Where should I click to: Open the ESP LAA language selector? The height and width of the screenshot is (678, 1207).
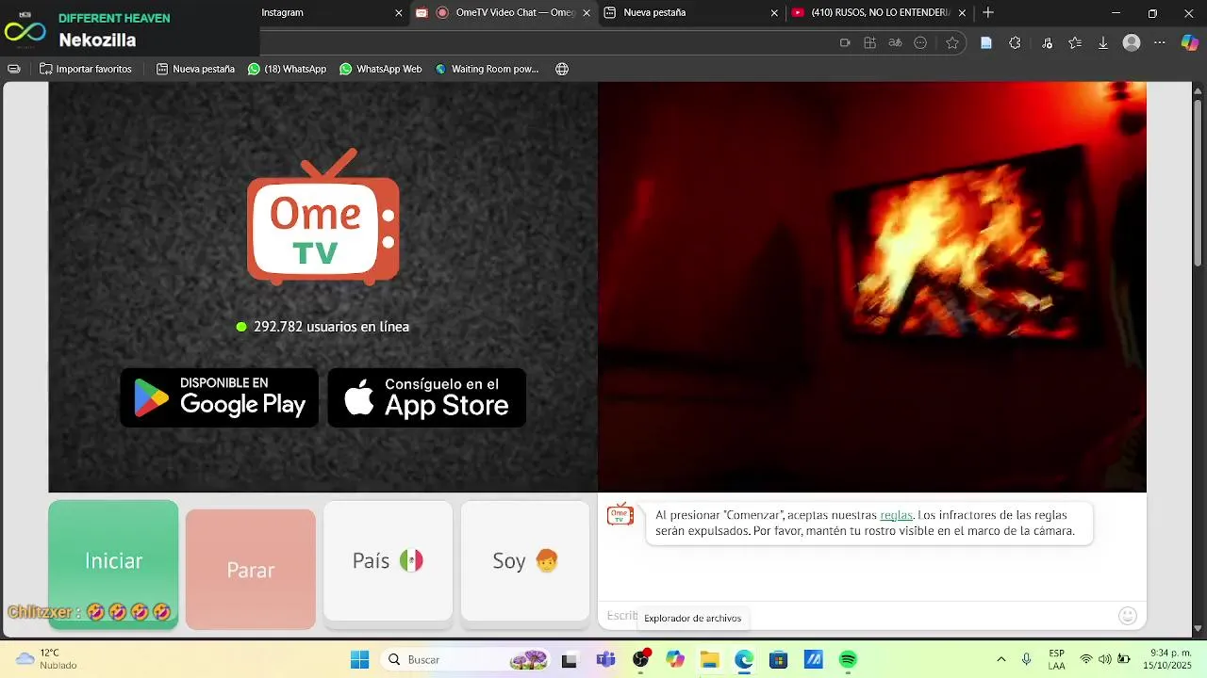point(1056,659)
